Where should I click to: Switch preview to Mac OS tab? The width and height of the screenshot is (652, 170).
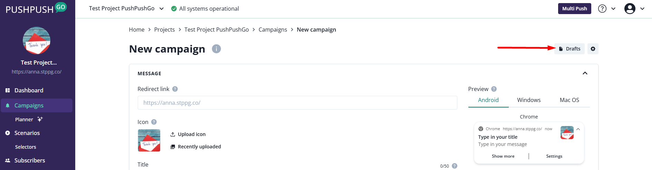(569, 100)
